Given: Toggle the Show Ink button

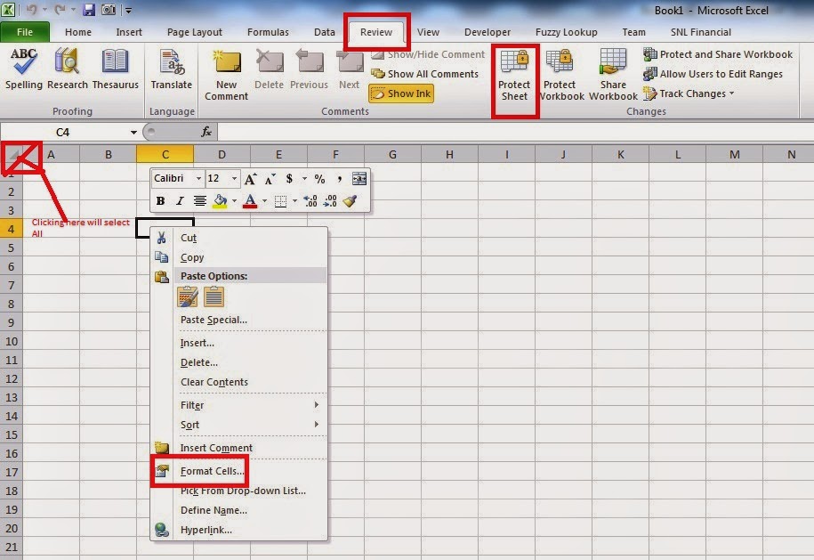Looking at the screenshot, I should coord(401,94).
